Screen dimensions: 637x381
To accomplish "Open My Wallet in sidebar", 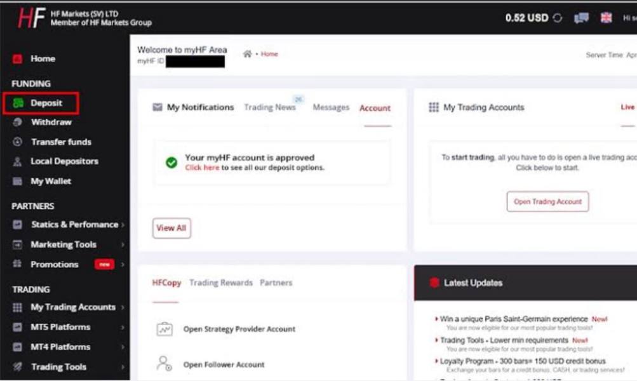I will (x=51, y=181).
